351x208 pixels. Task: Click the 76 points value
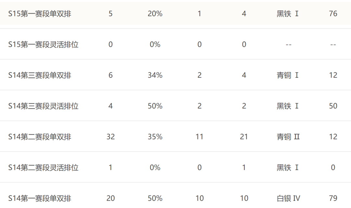(x=333, y=14)
